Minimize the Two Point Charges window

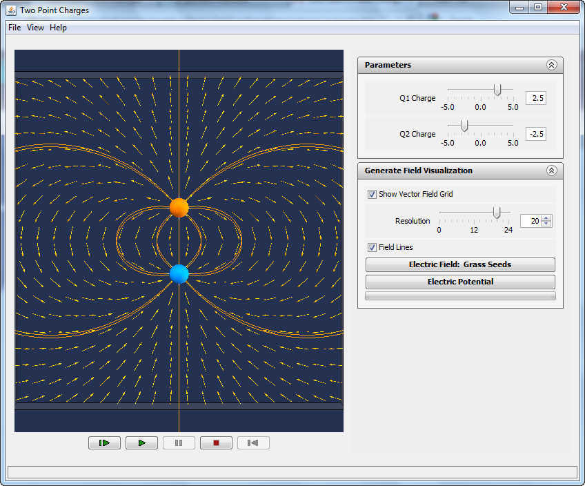click(x=519, y=8)
